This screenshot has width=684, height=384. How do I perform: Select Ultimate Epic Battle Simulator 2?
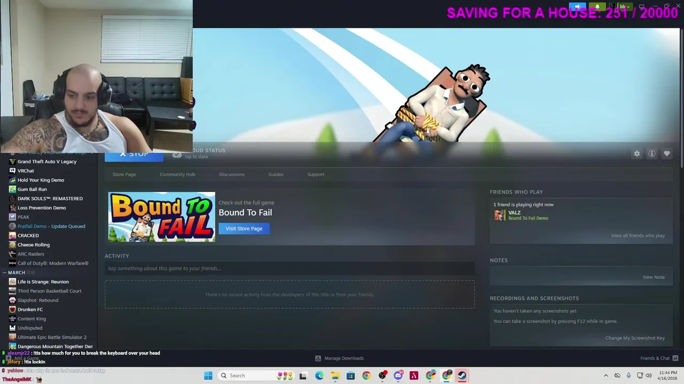coord(52,337)
